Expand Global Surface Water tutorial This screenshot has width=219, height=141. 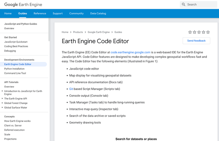(2, 108)
